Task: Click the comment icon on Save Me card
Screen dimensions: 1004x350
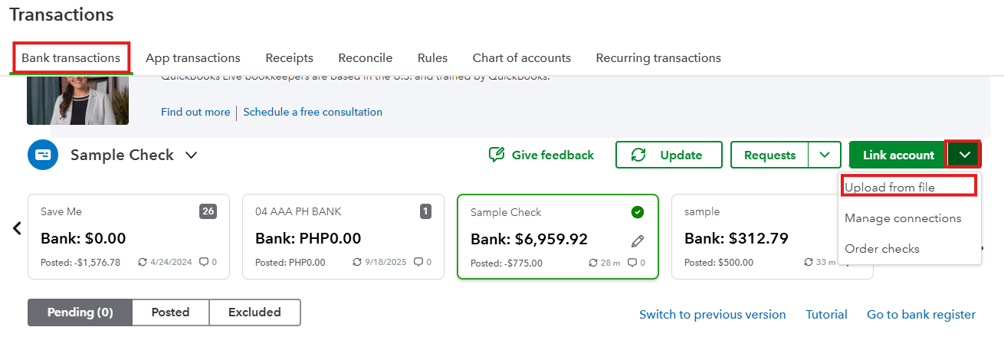Action: [204, 262]
